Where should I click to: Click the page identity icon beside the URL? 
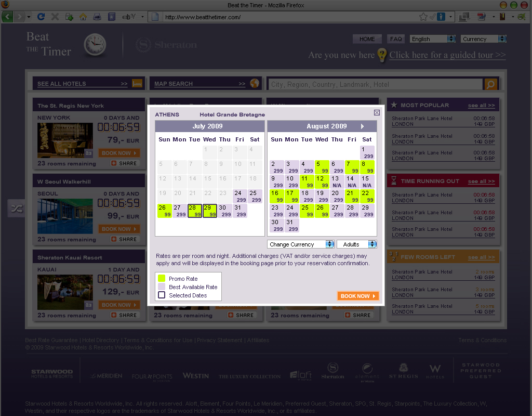pyautogui.click(x=155, y=17)
